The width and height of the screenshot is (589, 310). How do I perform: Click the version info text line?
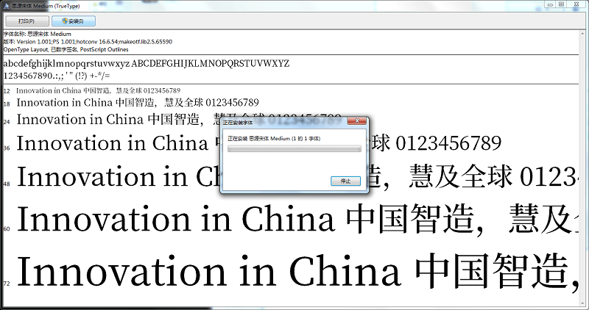tap(88, 42)
